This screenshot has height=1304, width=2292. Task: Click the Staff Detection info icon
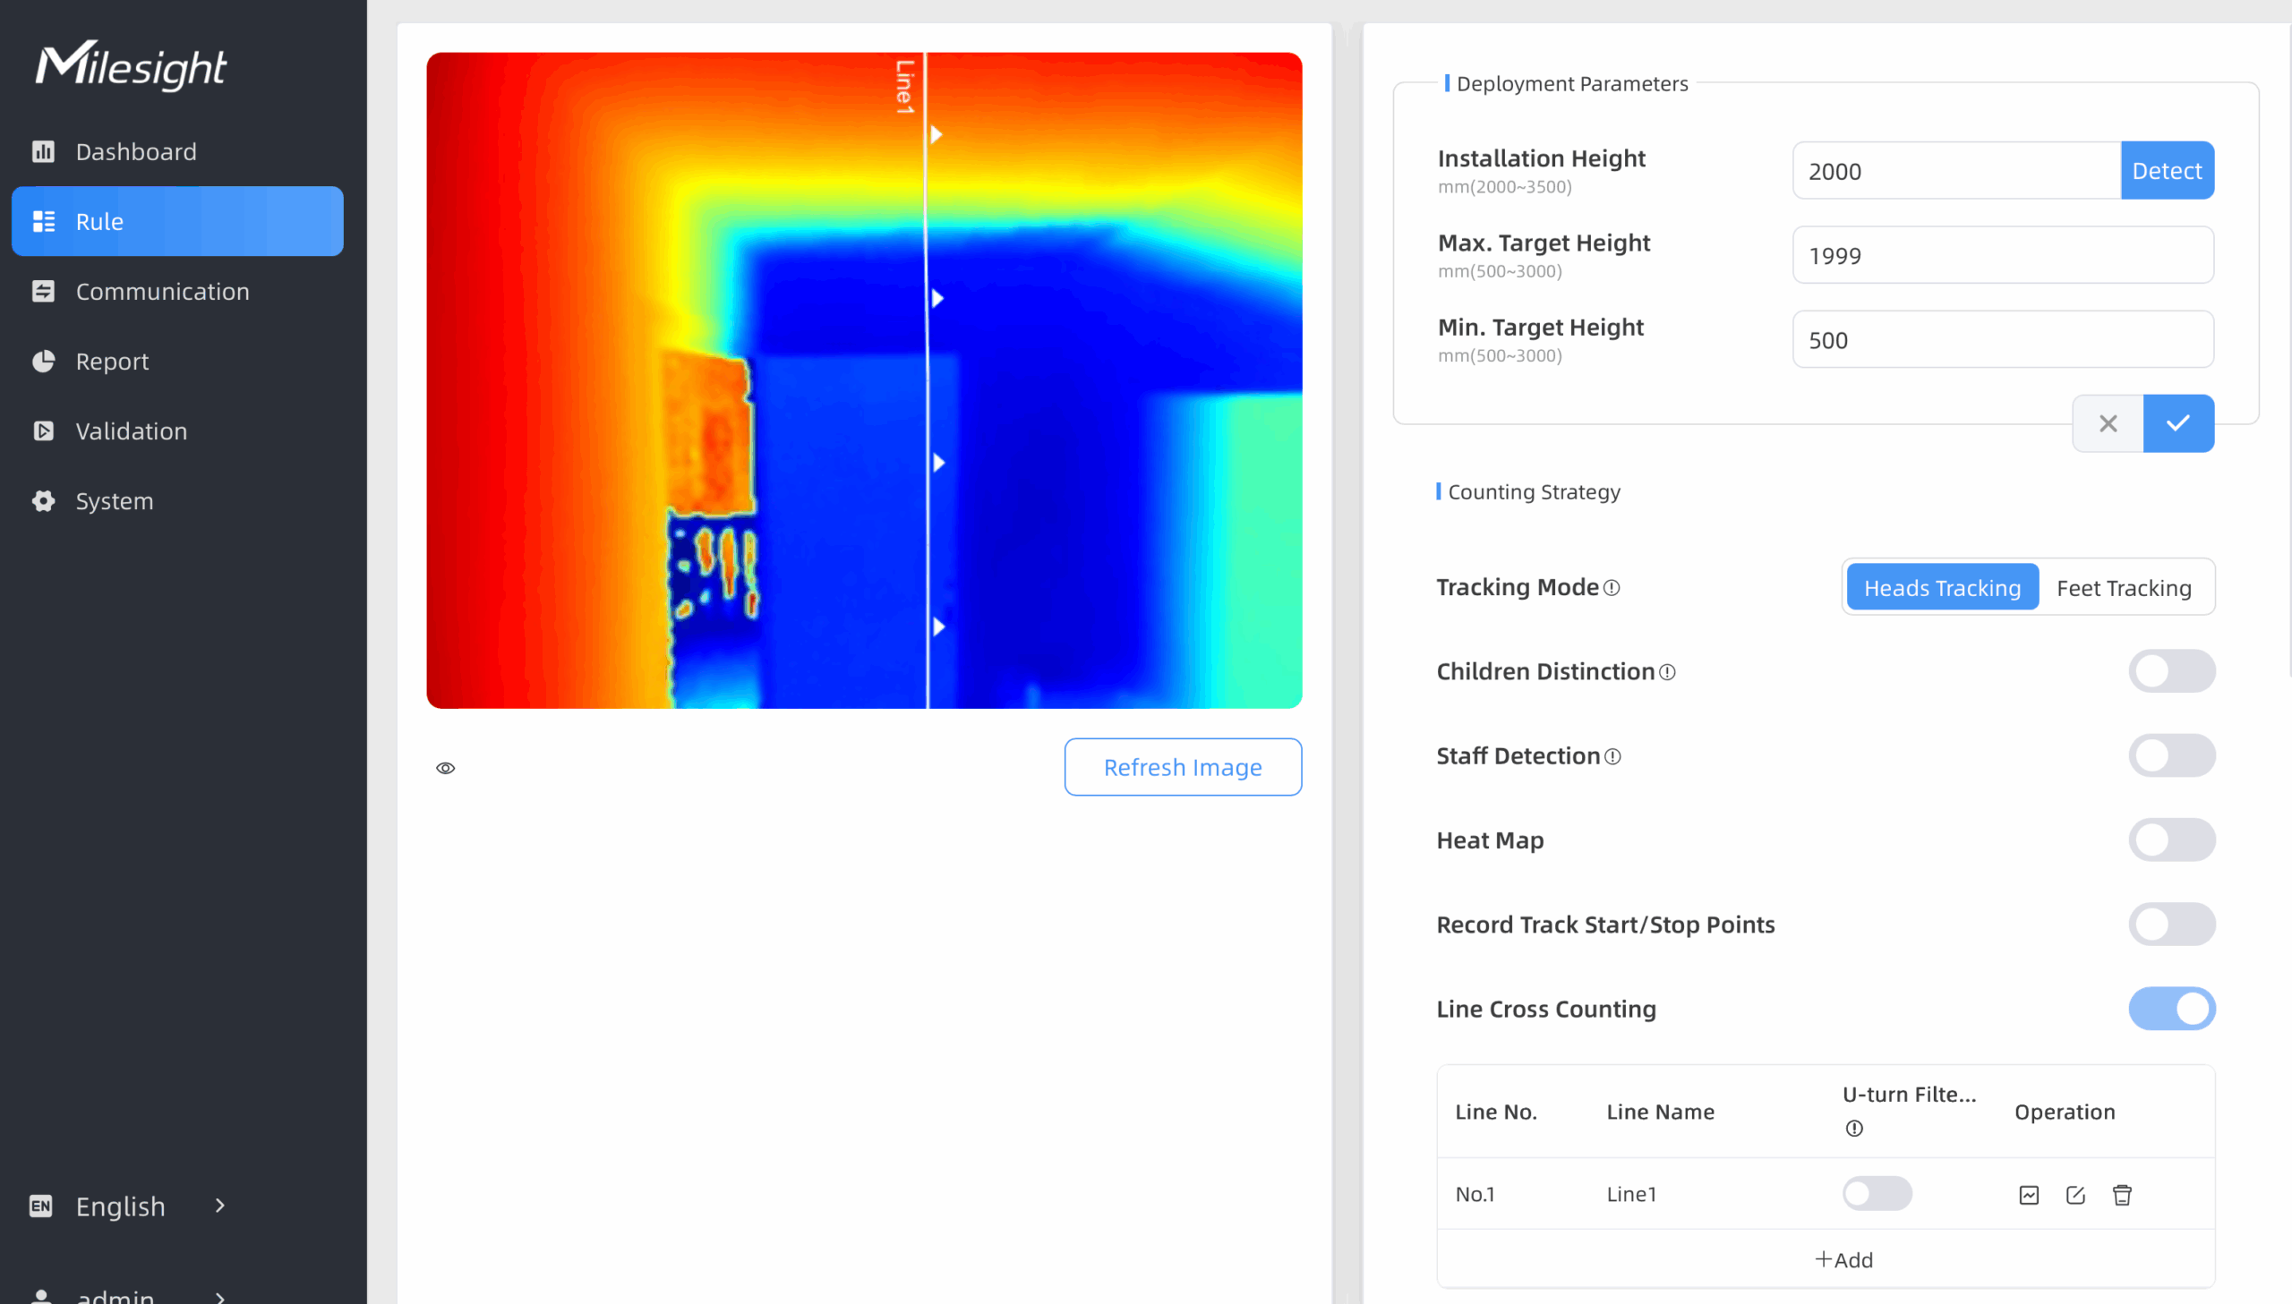point(1613,757)
